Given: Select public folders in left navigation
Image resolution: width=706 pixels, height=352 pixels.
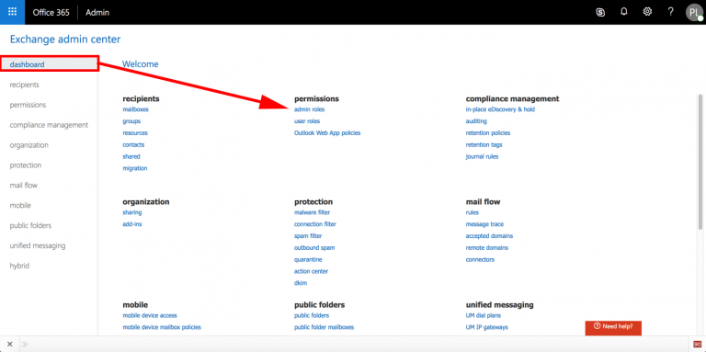Looking at the screenshot, I should [30, 225].
